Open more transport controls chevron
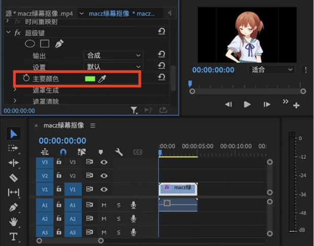This screenshot has height=246, width=314. [286, 101]
